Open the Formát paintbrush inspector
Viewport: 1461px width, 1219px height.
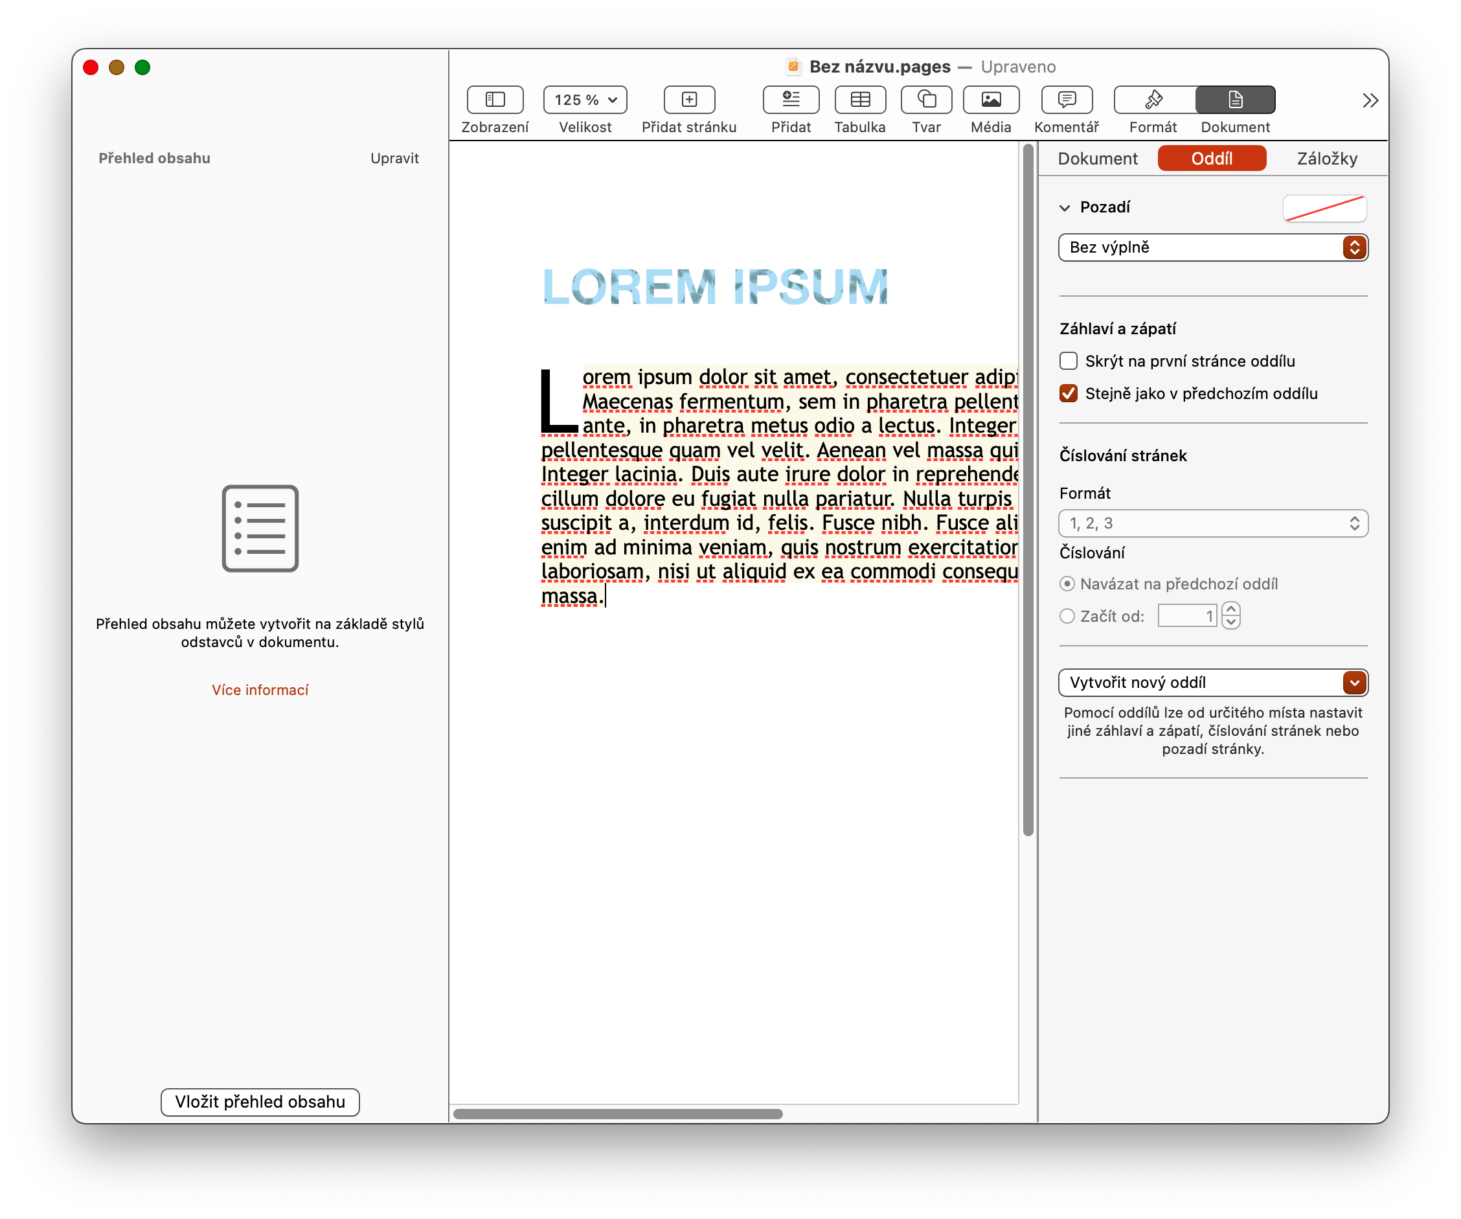click(x=1153, y=100)
